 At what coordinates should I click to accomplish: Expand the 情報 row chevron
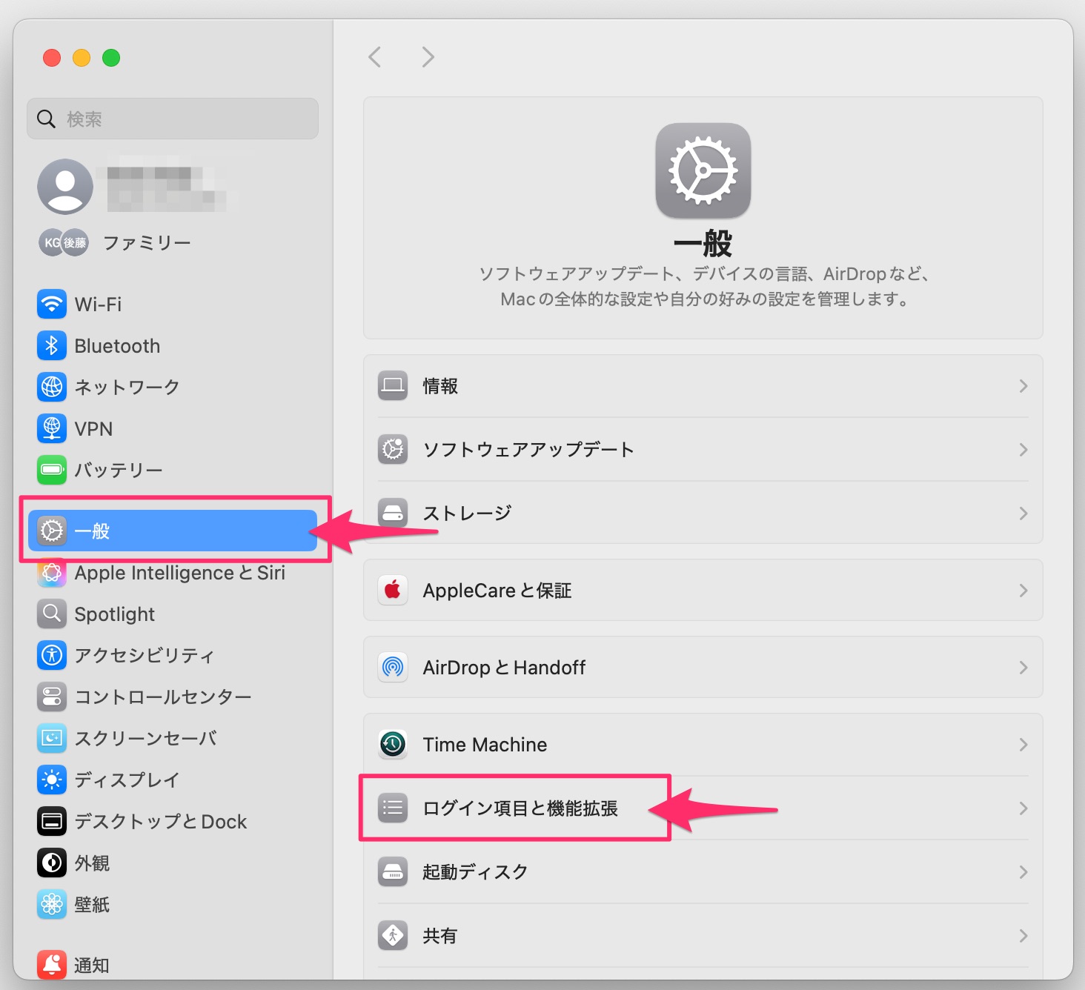point(1023,386)
